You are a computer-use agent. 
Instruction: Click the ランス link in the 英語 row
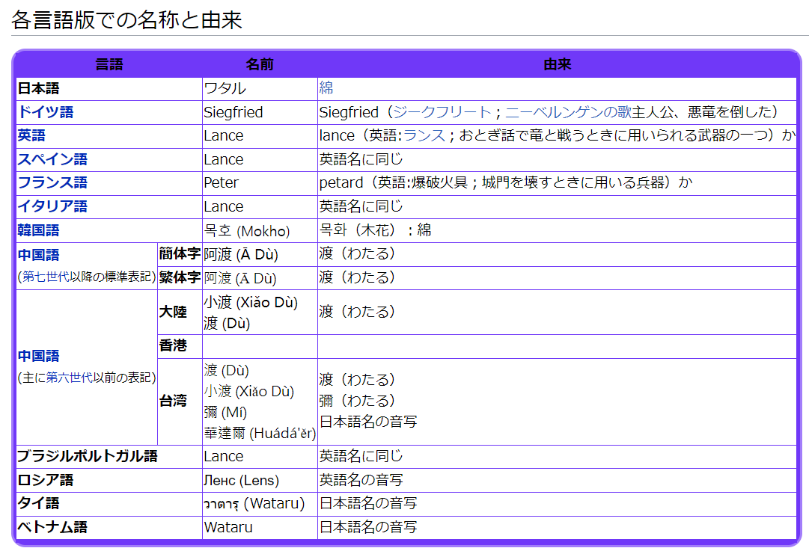[x=424, y=135]
